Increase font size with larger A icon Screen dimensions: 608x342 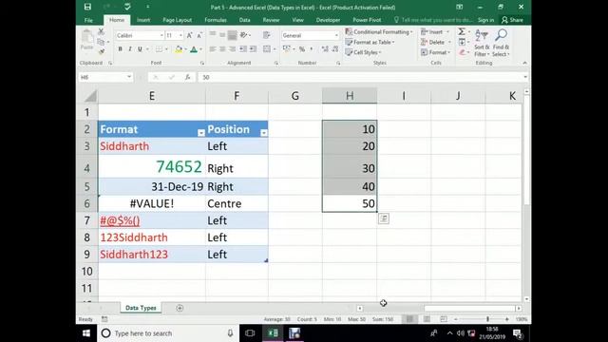tap(190, 36)
